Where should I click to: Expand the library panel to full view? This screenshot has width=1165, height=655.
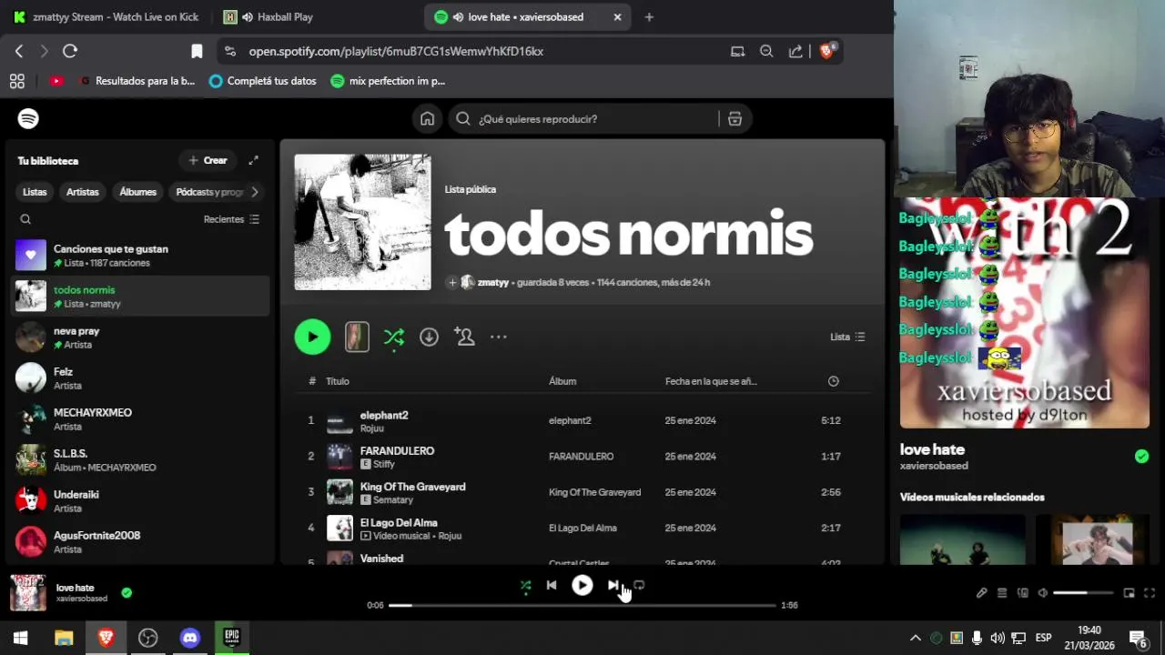(x=254, y=160)
